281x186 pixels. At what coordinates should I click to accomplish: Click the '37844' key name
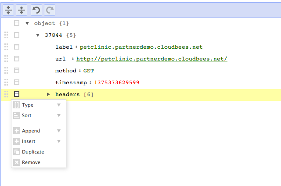click(x=54, y=35)
